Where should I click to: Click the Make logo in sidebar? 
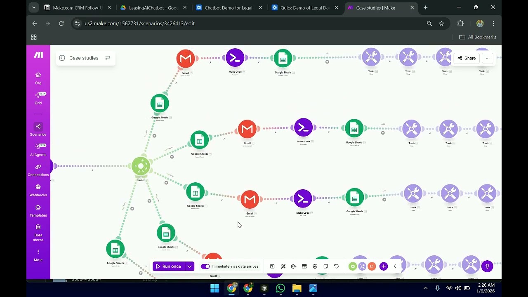pyautogui.click(x=38, y=55)
